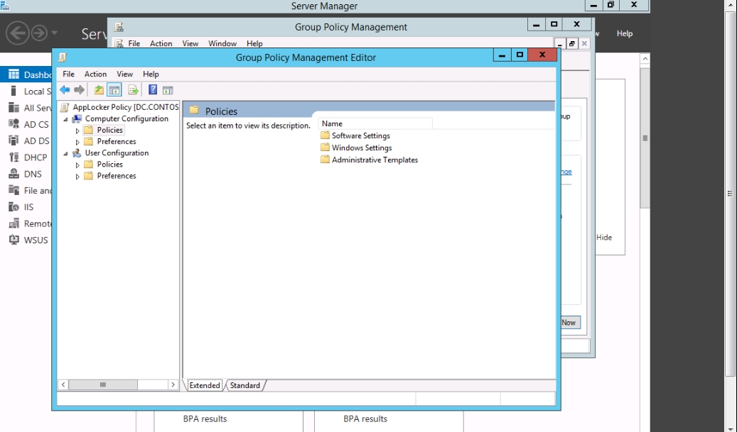The width and height of the screenshot is (737, 432).
Task: Toggle Show/Hide Action Pane toolbar icon
Action: tap(168, 90)
